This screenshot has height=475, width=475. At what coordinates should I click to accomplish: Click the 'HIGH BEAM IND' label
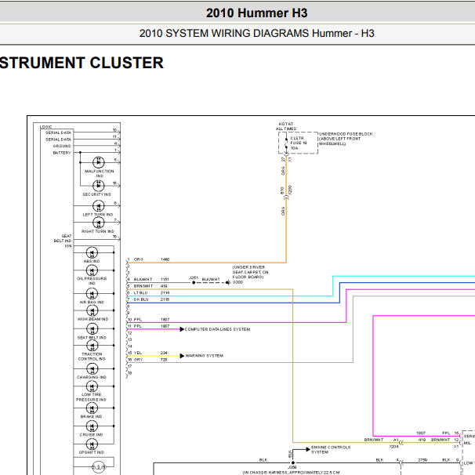pos(92,319)
